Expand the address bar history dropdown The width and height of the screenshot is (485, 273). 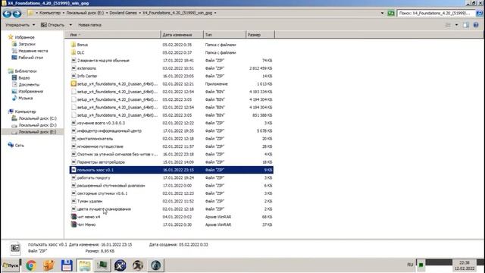pyautogui.click(x=382, y=14)
